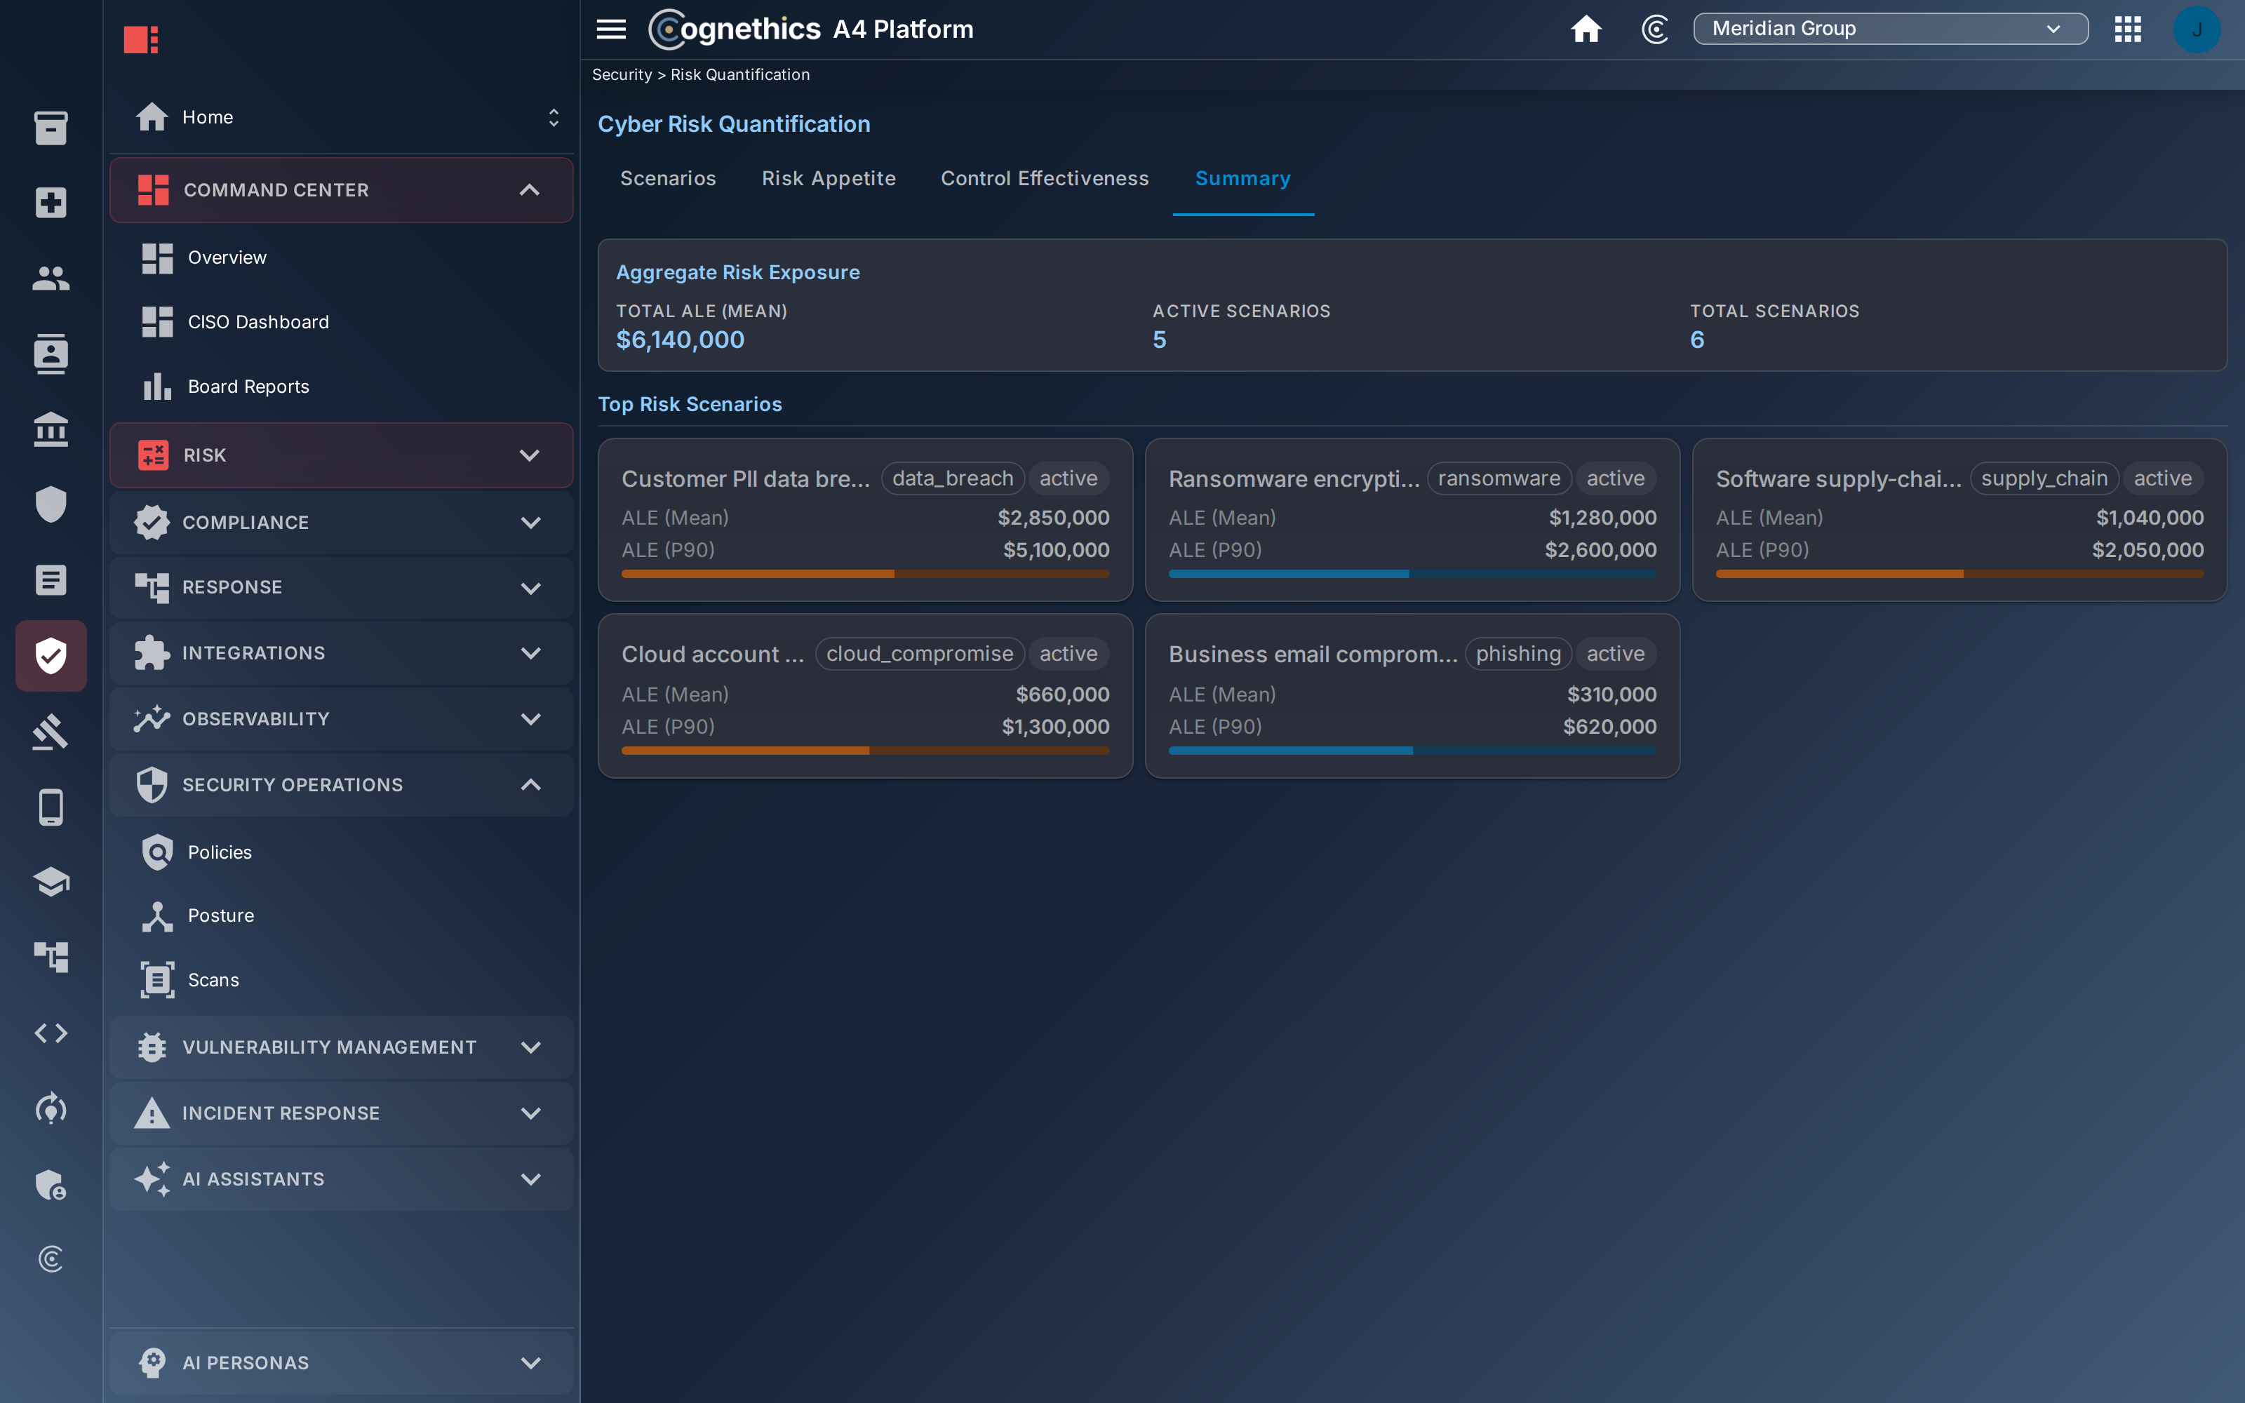The height and width of the screenshot is (1403, 2245).
Task: Go to home via top bar house icon
Action: pos(1586,29)
